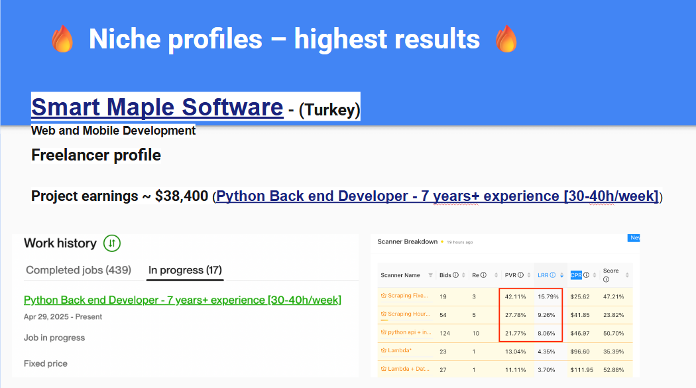Select the In progress (17) tab
Viewport: 696px width, 388px height.
[x=185, y=270]
